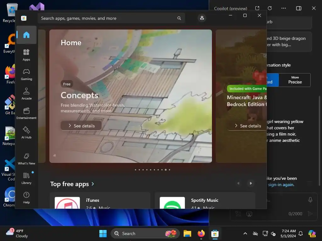This screenshot has width=322, height=241.
Task: Open Notepad++ desktop shortcut
Action: coord(9,136)
